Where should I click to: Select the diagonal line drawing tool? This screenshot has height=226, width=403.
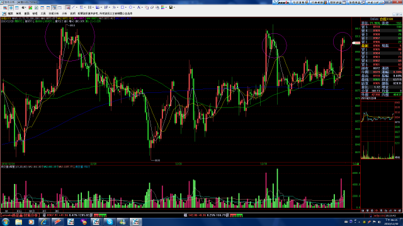coord(73,8)
